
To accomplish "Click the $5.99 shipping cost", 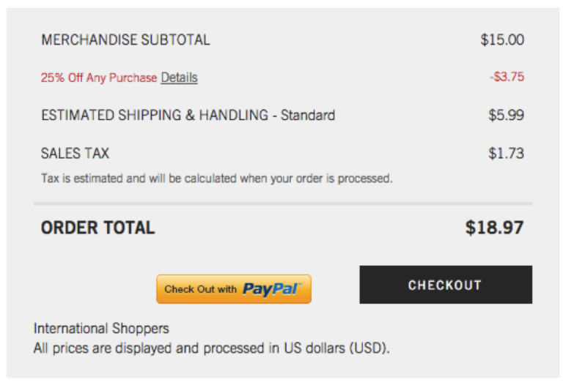I will tap(506, 116).
